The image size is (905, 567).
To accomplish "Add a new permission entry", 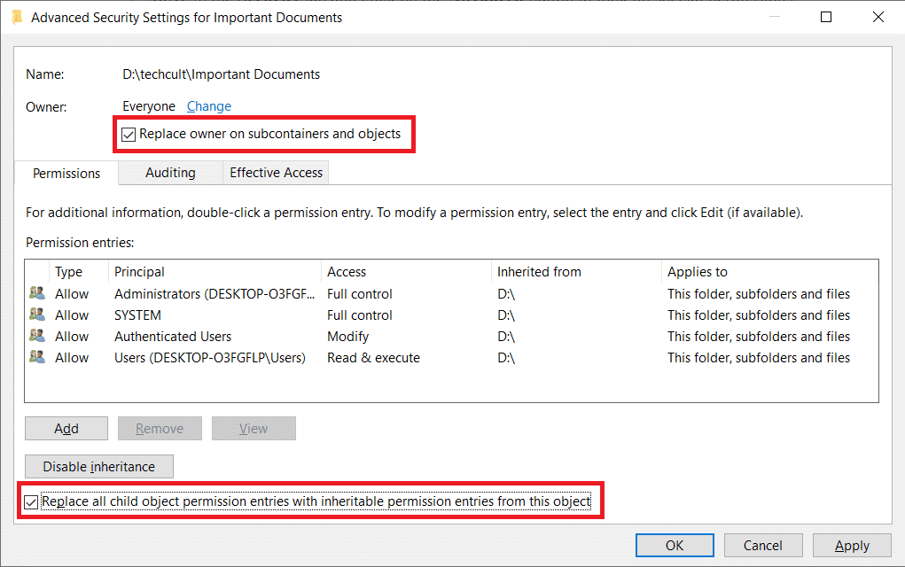I will [66, 429].
